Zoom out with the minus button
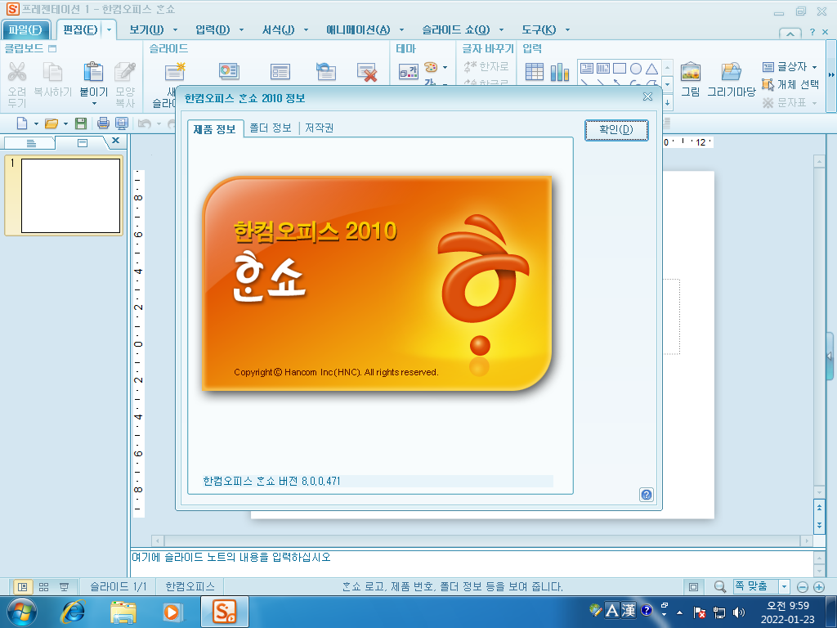This screenshot has height=628, width=837. click(803, 587)
